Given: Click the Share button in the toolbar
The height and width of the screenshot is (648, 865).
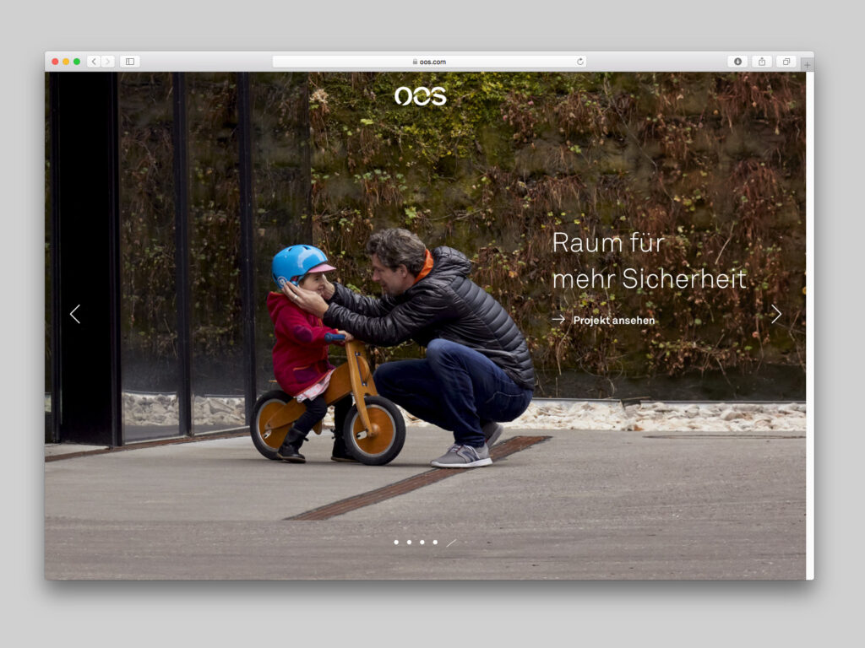Looking at the screenshot, I should click(762, 62).
